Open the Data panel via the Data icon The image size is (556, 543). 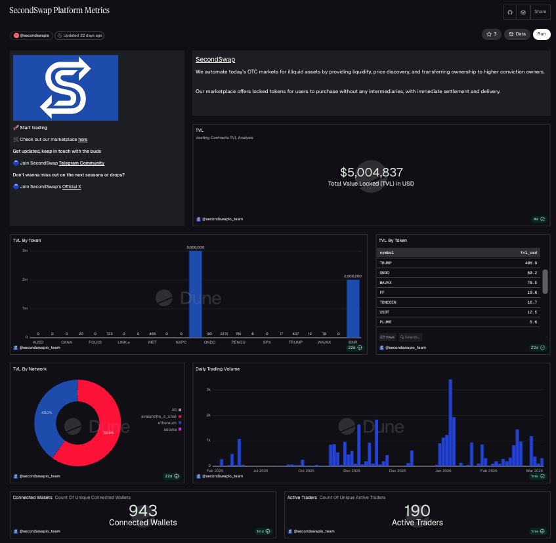(513, 33)
